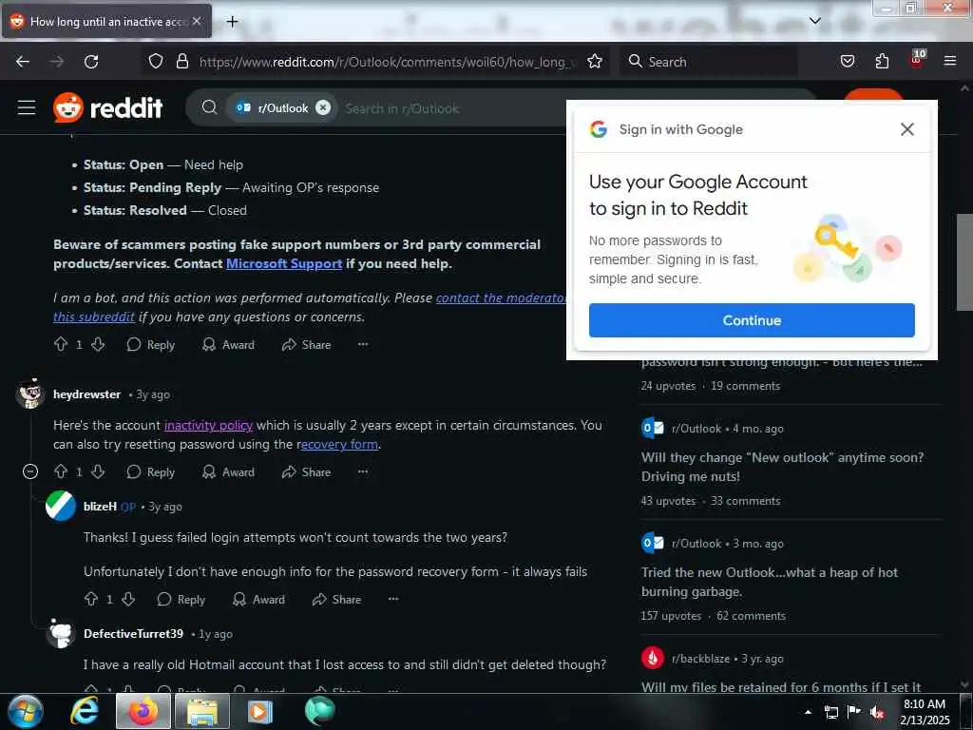Open r/Outlook link on 4 mo. ago post
973x730 pixels.
coord(696,429)
